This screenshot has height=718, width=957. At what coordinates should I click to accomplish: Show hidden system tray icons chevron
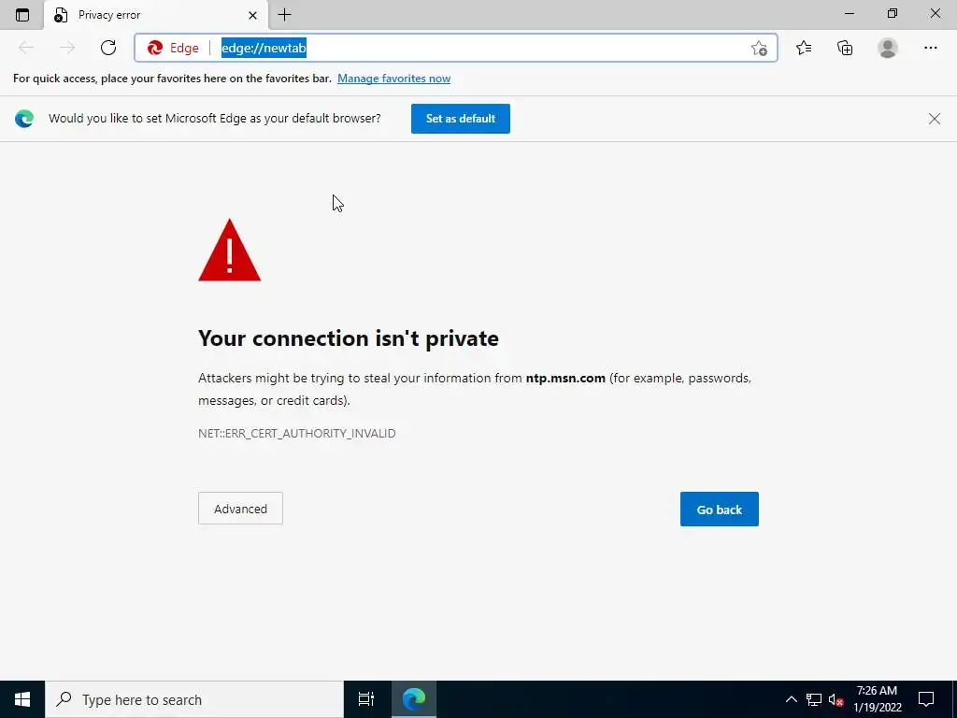click(791, 699)
